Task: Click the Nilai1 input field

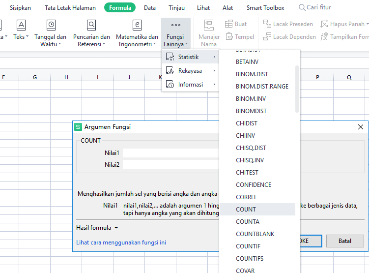Action: point(170,153)
